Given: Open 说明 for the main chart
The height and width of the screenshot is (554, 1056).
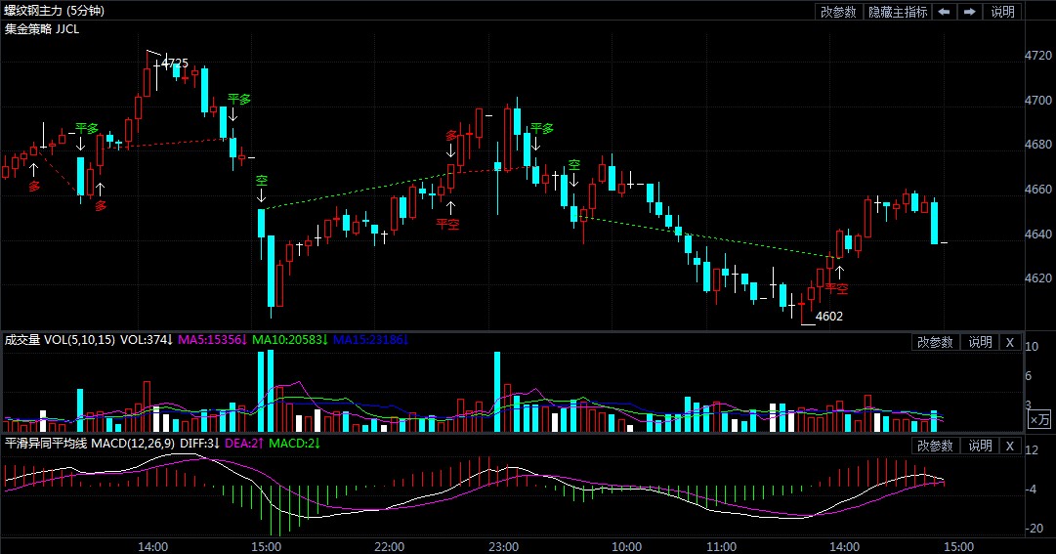Looking at the screenshot, I should 1003,12.
